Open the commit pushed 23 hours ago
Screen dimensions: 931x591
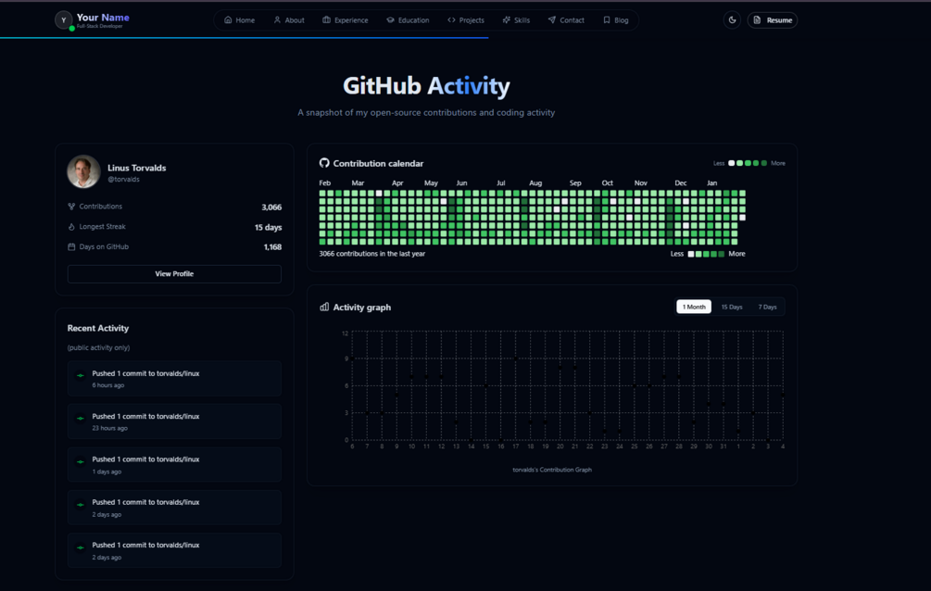coord(174,421)
